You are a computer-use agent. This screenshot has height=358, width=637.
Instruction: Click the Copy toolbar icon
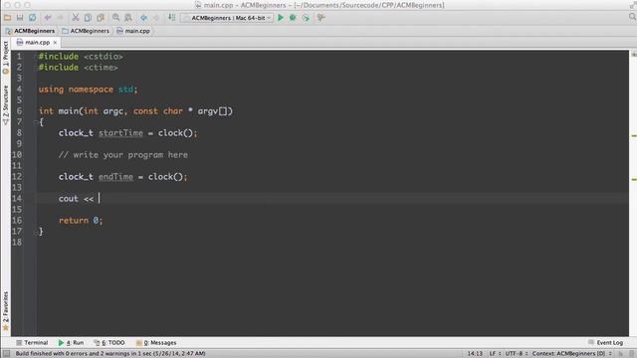(x=88, y=18)
